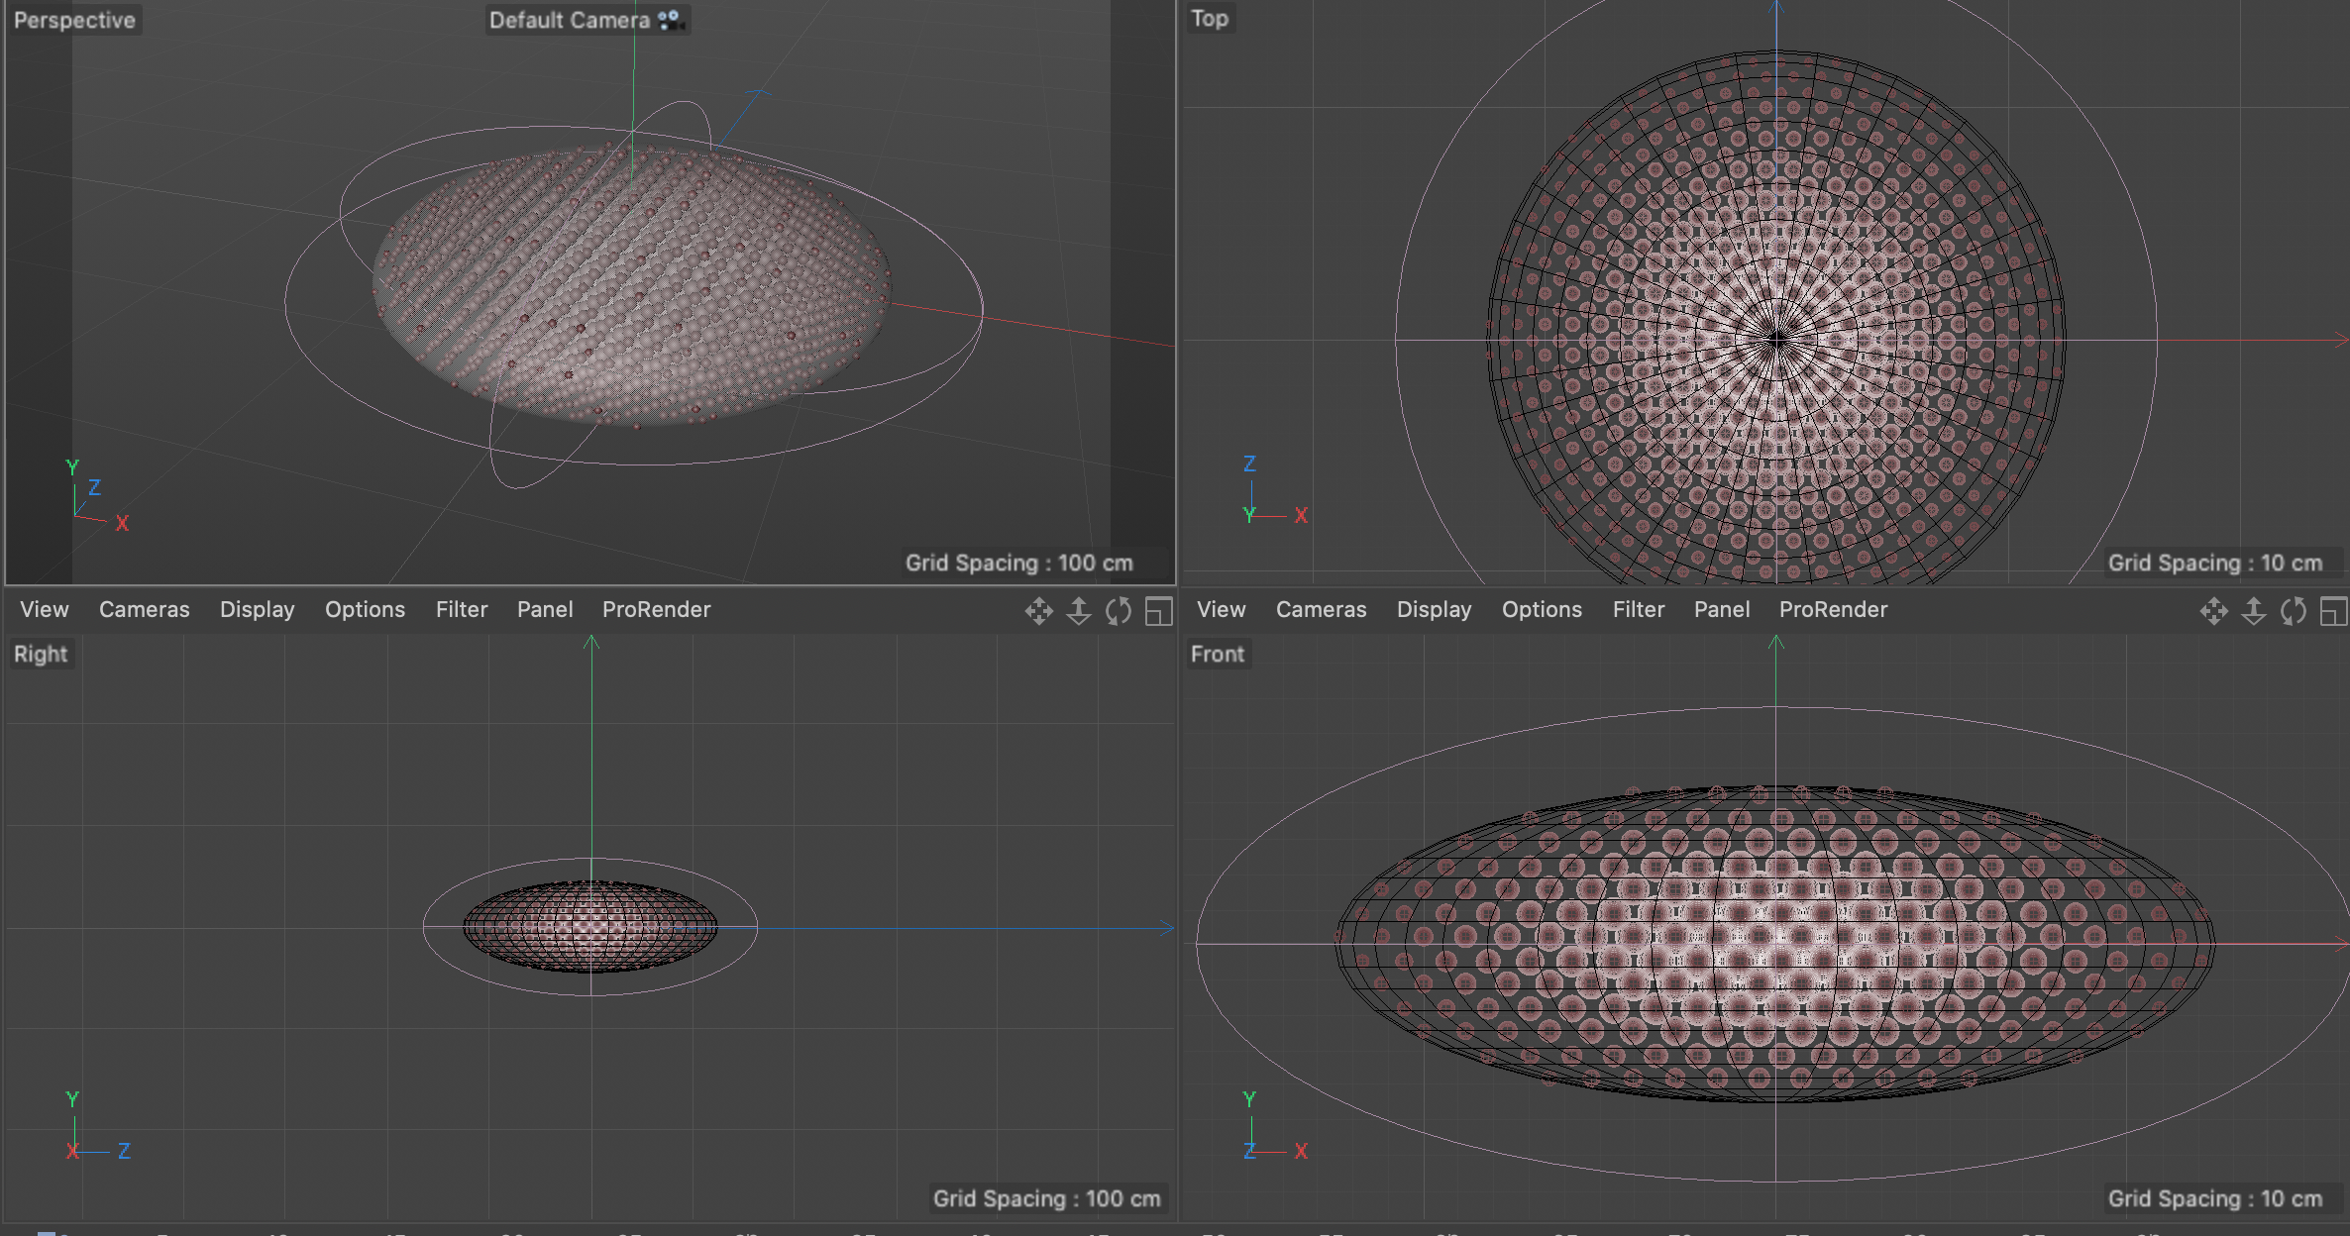This screenshot has height=1236, width=2350.
Task: Click the dolly zoom icon above Front view
Action: click(2253, 611)
